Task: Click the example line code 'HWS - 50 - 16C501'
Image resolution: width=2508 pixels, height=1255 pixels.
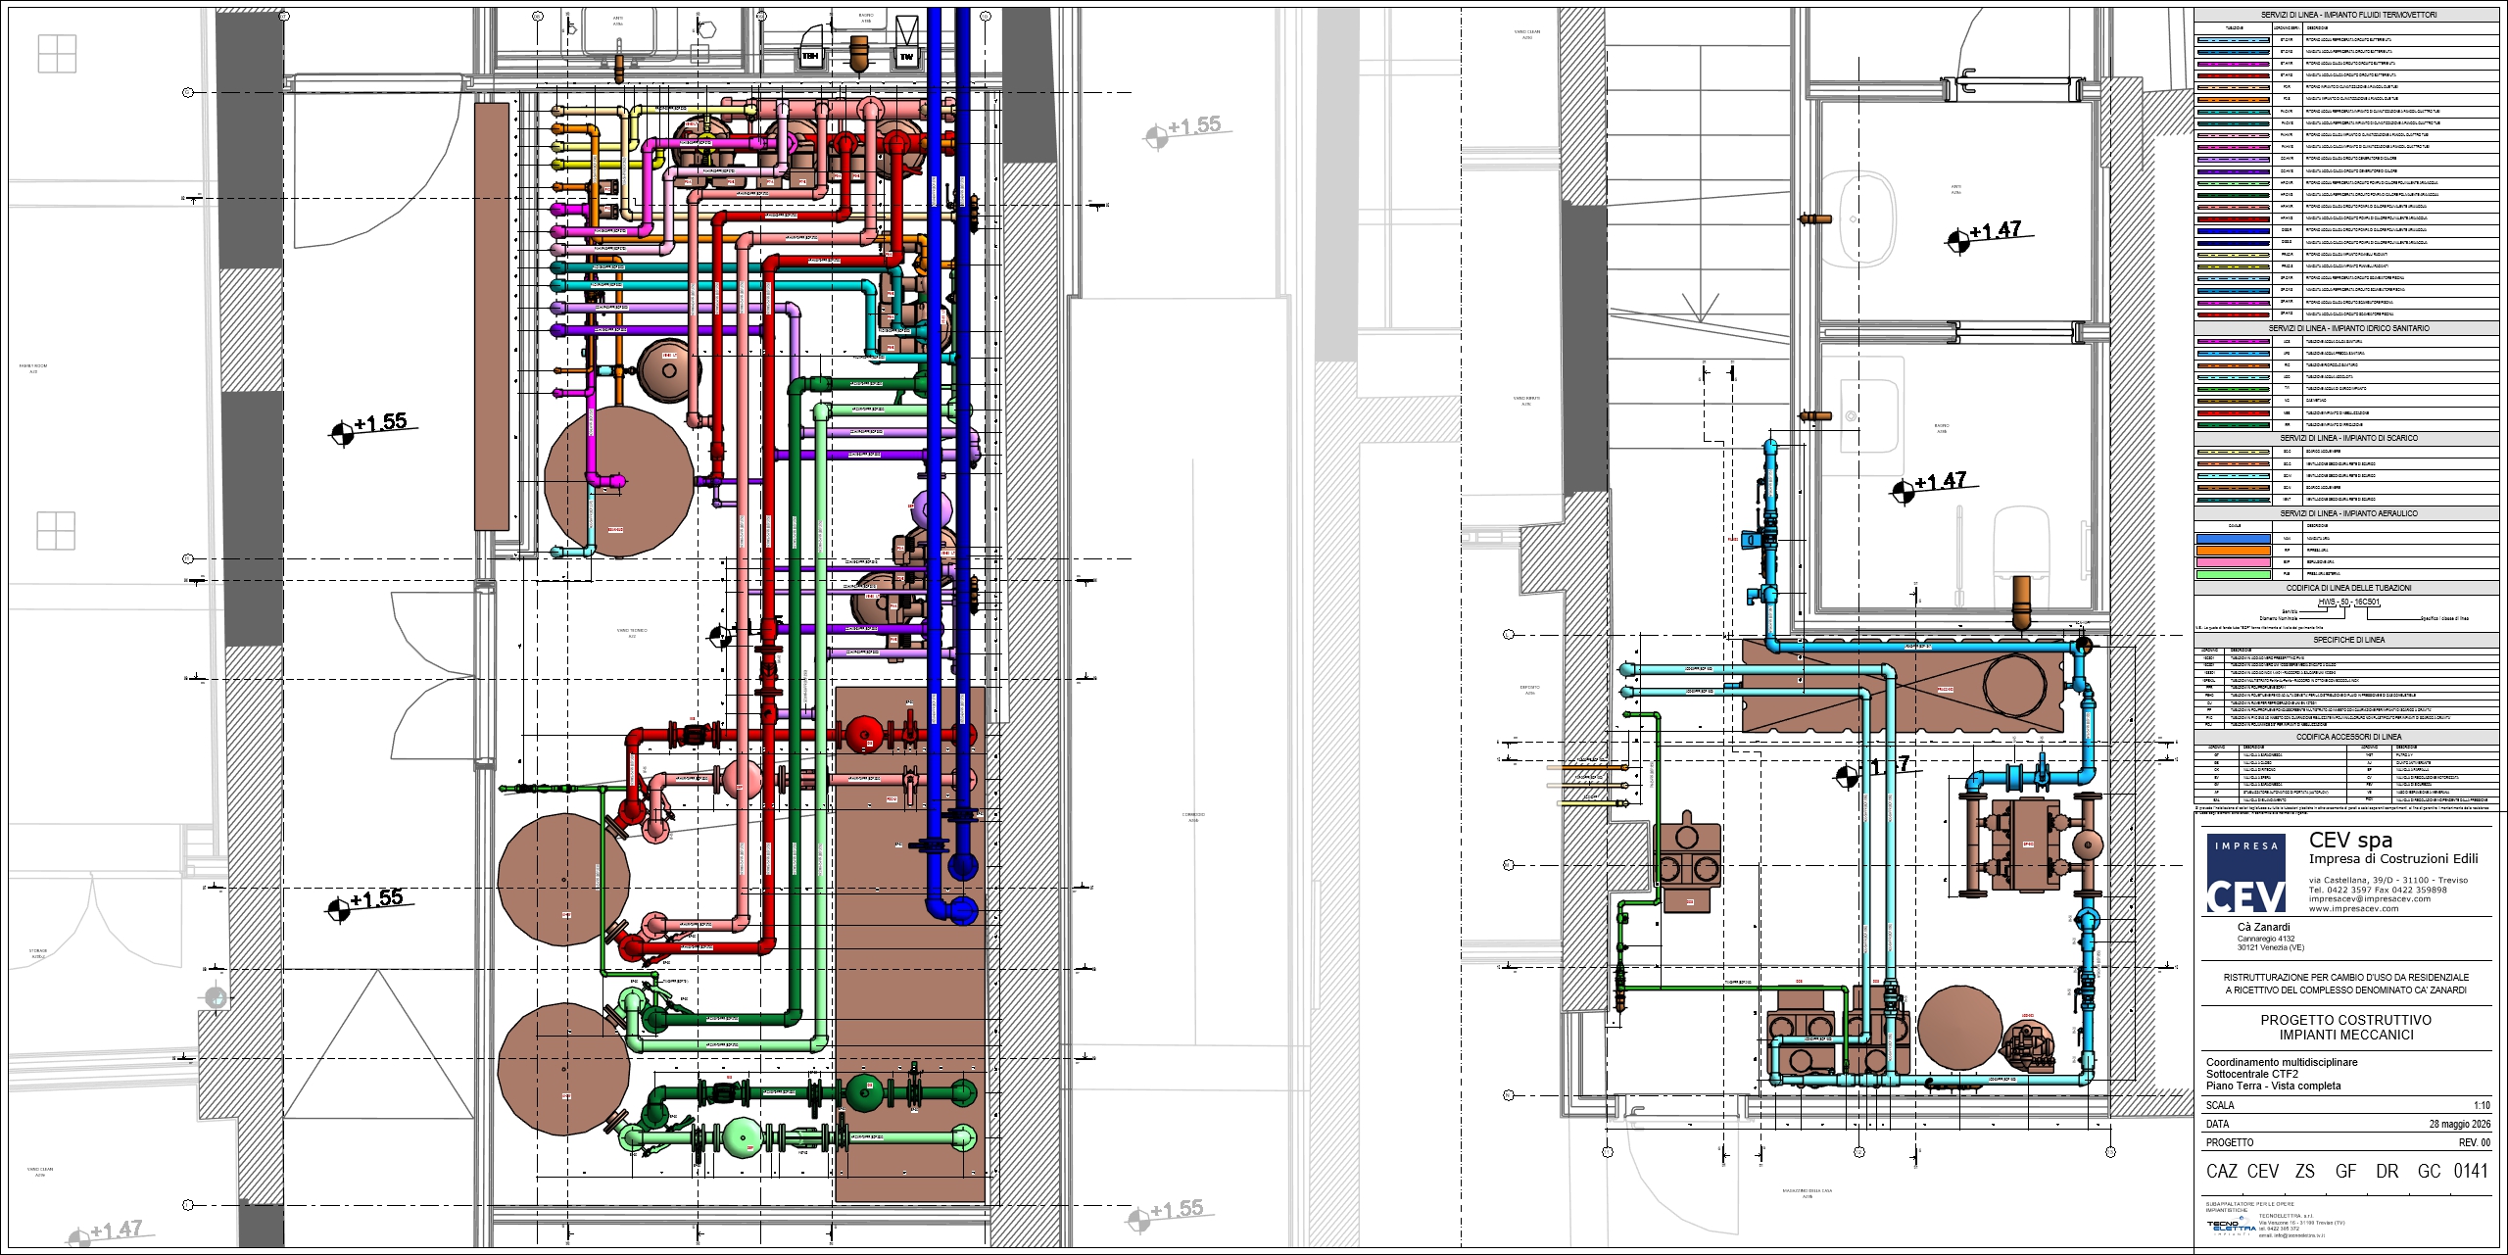Action: pos(2348,603)
